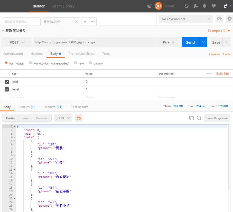Collapse JSON fold arrow at line 4
The width and height of the screenshot is (233, 212).
point(14,137)
